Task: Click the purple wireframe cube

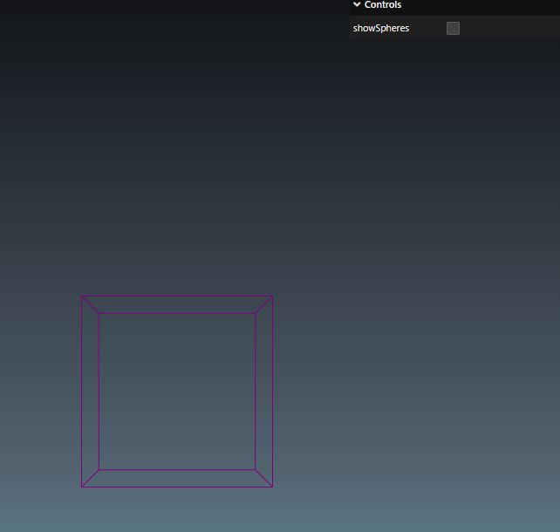Action: tap(177, 392)
